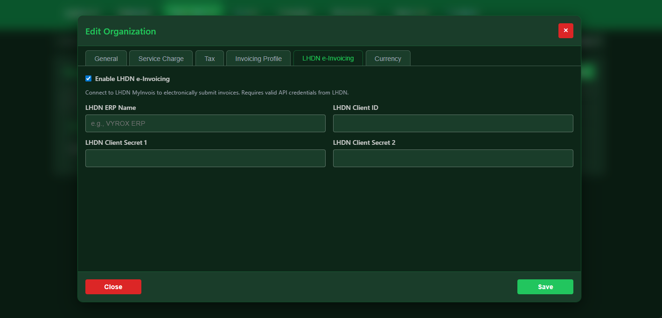The image size is (662, 318).
Task: Switch to the Currency tab
Action: tap(388, 58)
